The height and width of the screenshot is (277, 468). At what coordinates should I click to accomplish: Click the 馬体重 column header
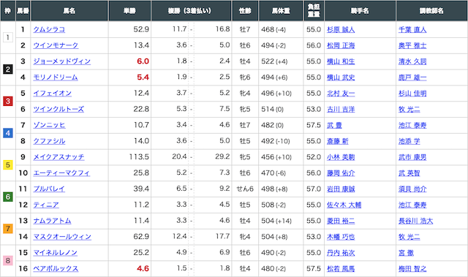coord(281,11)
